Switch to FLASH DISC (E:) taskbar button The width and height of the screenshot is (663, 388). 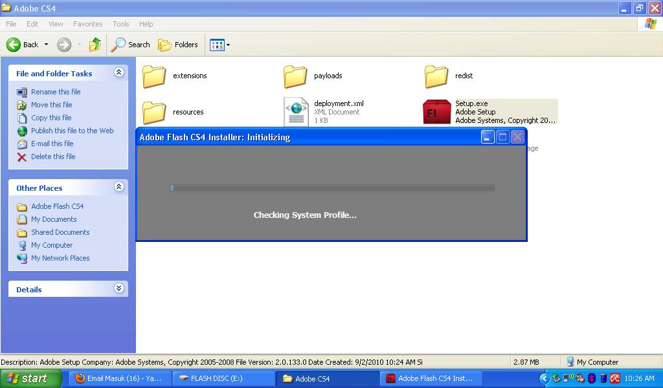pyautogui.click(x=223, y=378)
